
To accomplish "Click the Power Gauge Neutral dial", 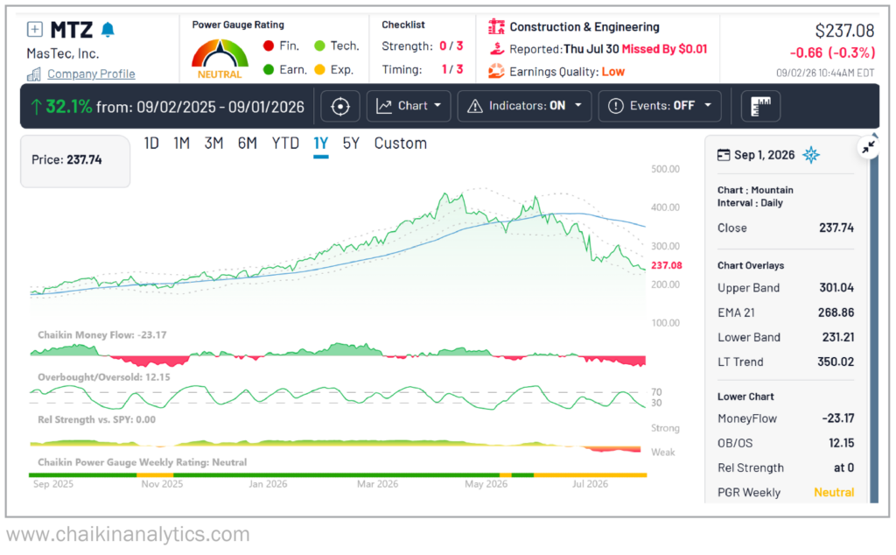I will (220, 59).
